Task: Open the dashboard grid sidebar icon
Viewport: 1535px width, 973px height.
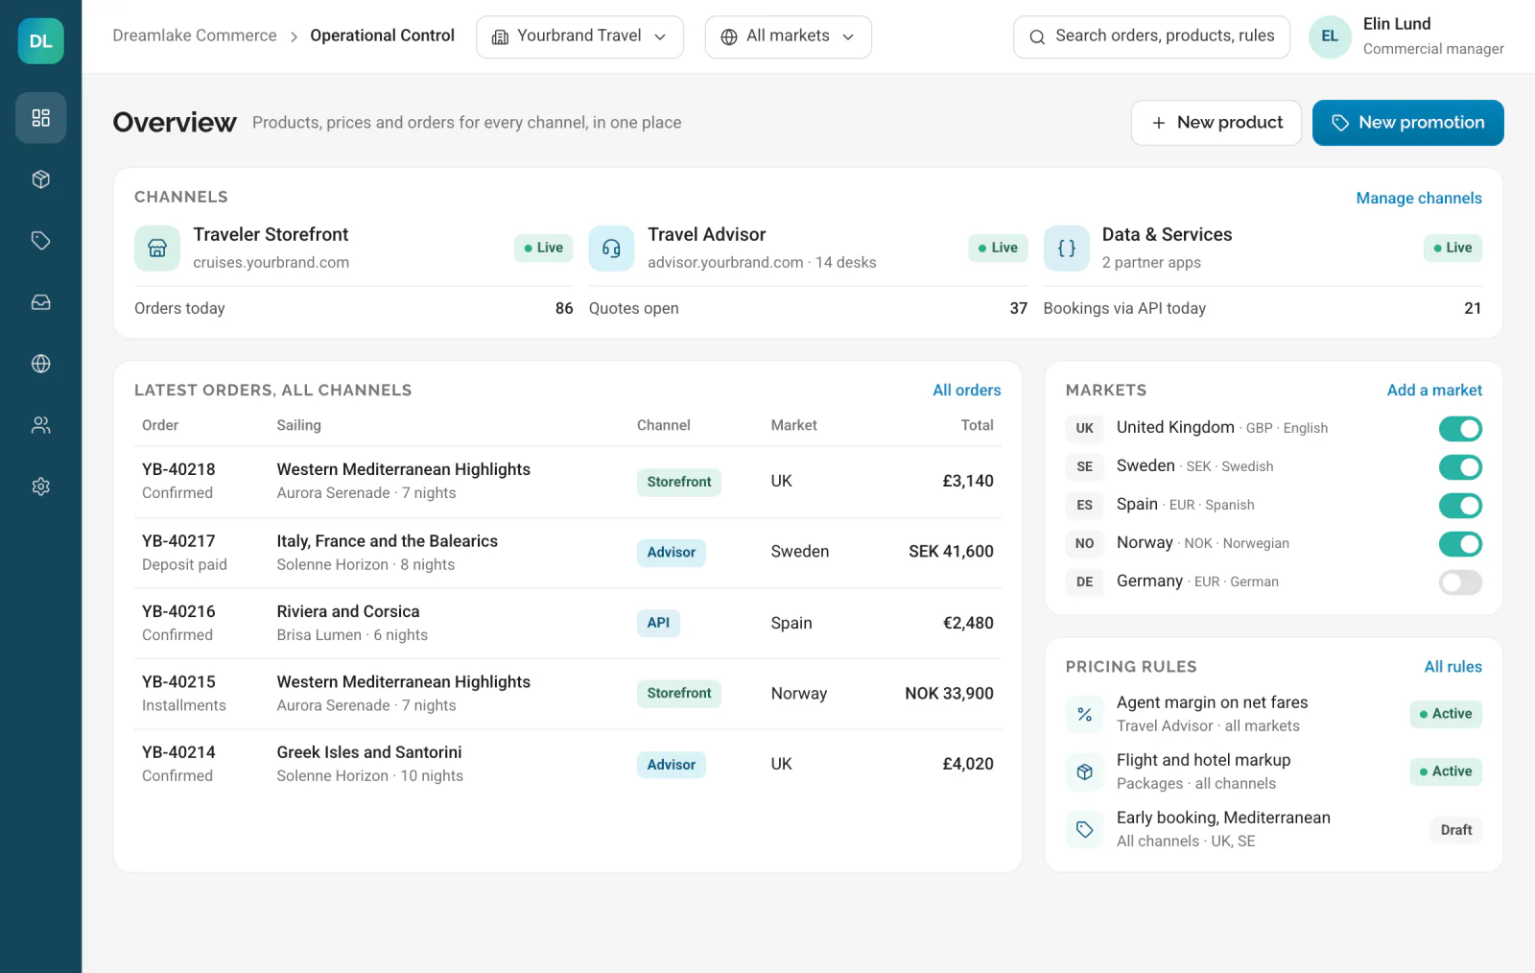Action: pos(40,118)
